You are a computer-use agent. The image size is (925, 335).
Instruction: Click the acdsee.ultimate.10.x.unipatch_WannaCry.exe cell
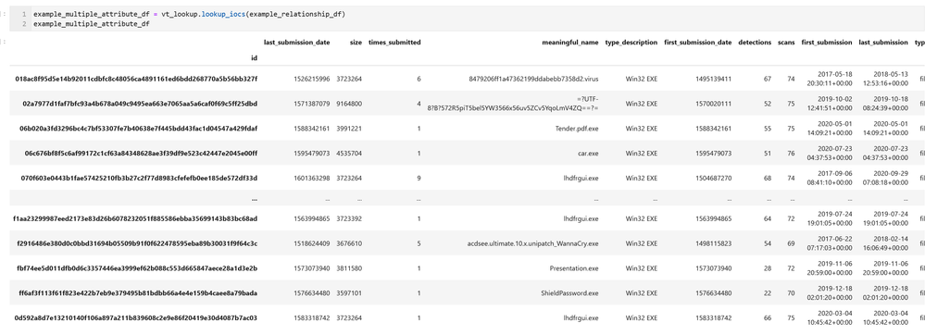532,243
